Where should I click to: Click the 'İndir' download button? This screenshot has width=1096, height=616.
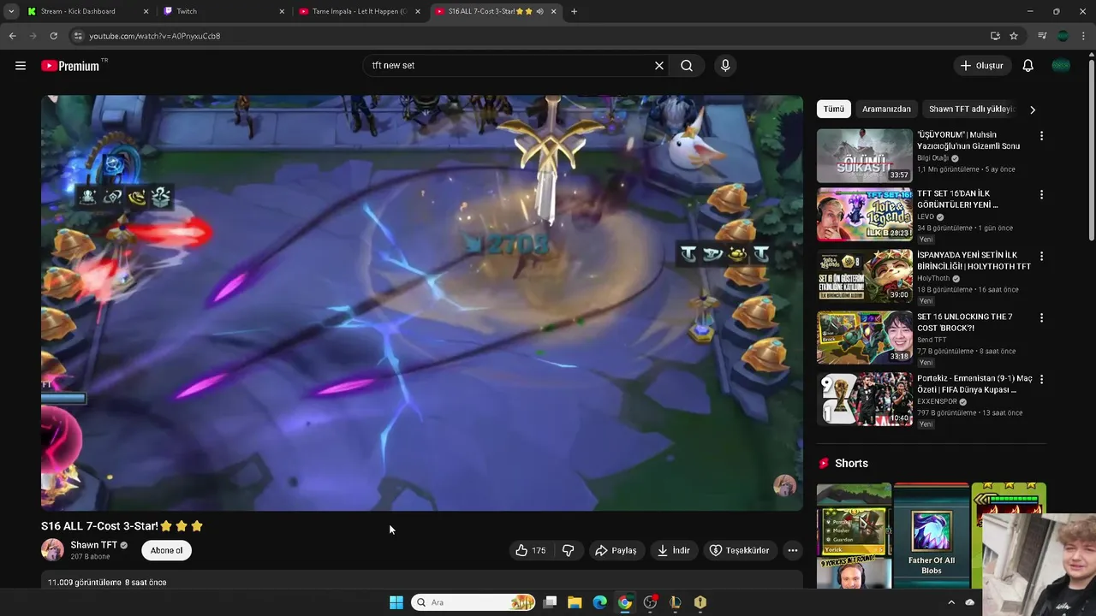(x=674, y=551)
